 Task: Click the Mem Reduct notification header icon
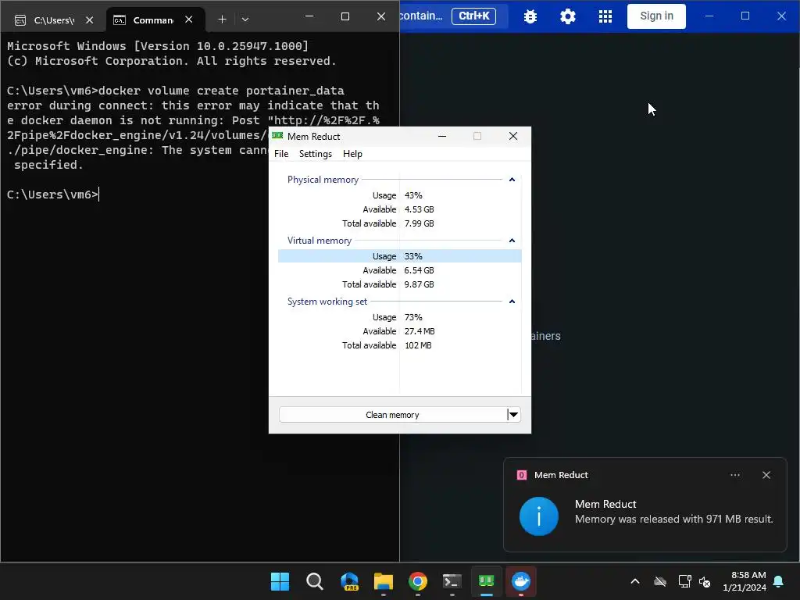(521, 475)
